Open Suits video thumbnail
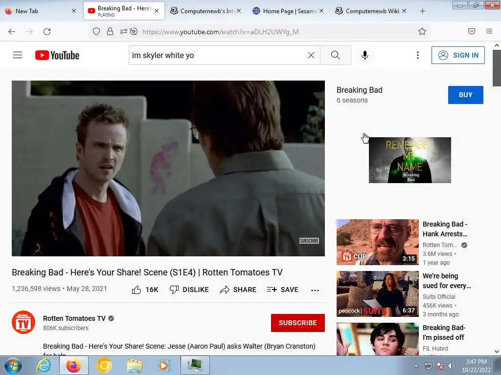This screenshot has width=501, height=375. tap(377, 293)
